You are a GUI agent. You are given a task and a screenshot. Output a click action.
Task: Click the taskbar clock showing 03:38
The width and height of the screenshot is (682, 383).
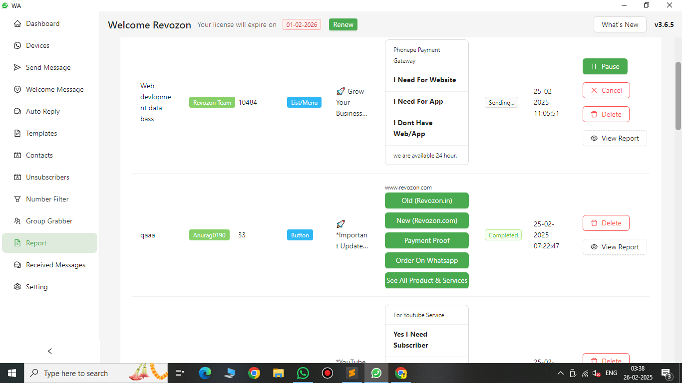click(x=638, y=373)
